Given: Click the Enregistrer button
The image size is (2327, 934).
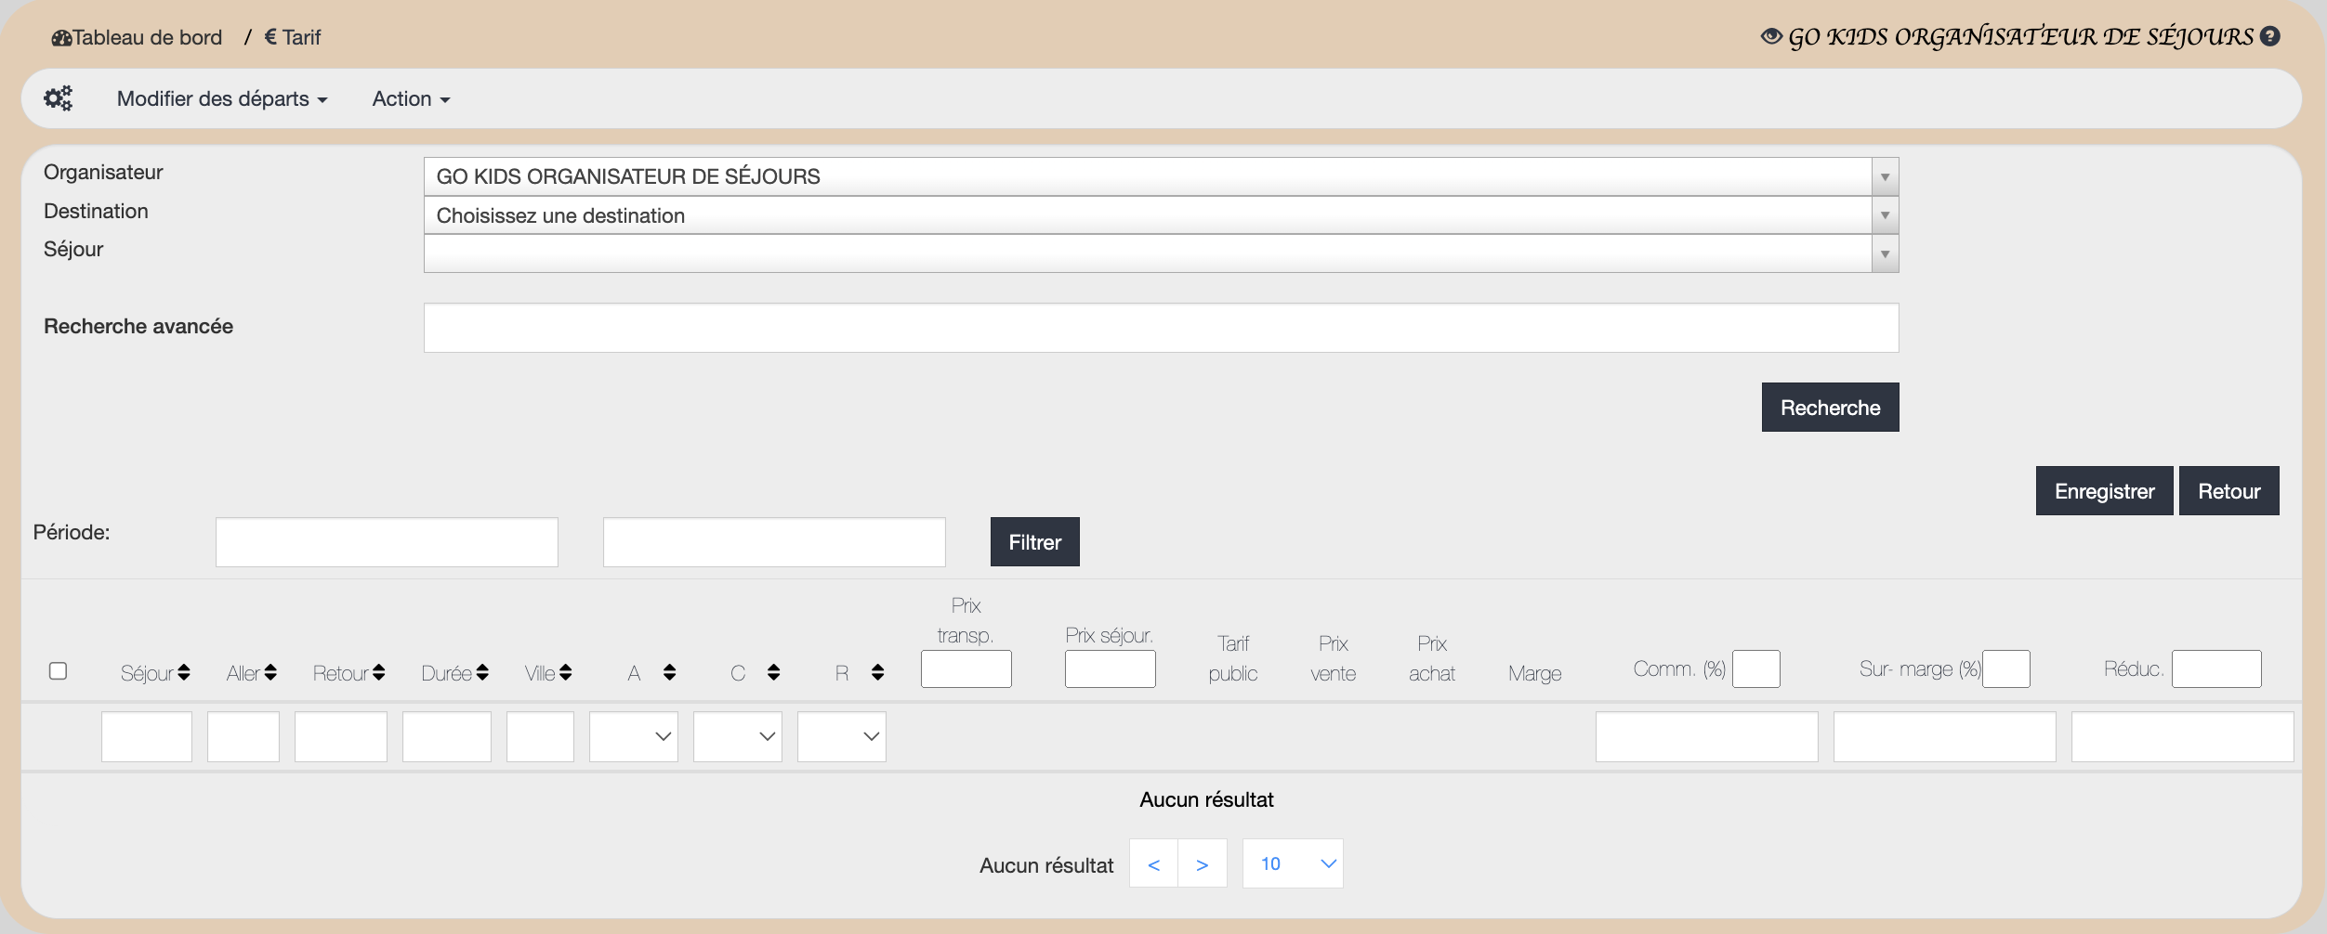Looking at the screenshot, I should pos(2104,491).
